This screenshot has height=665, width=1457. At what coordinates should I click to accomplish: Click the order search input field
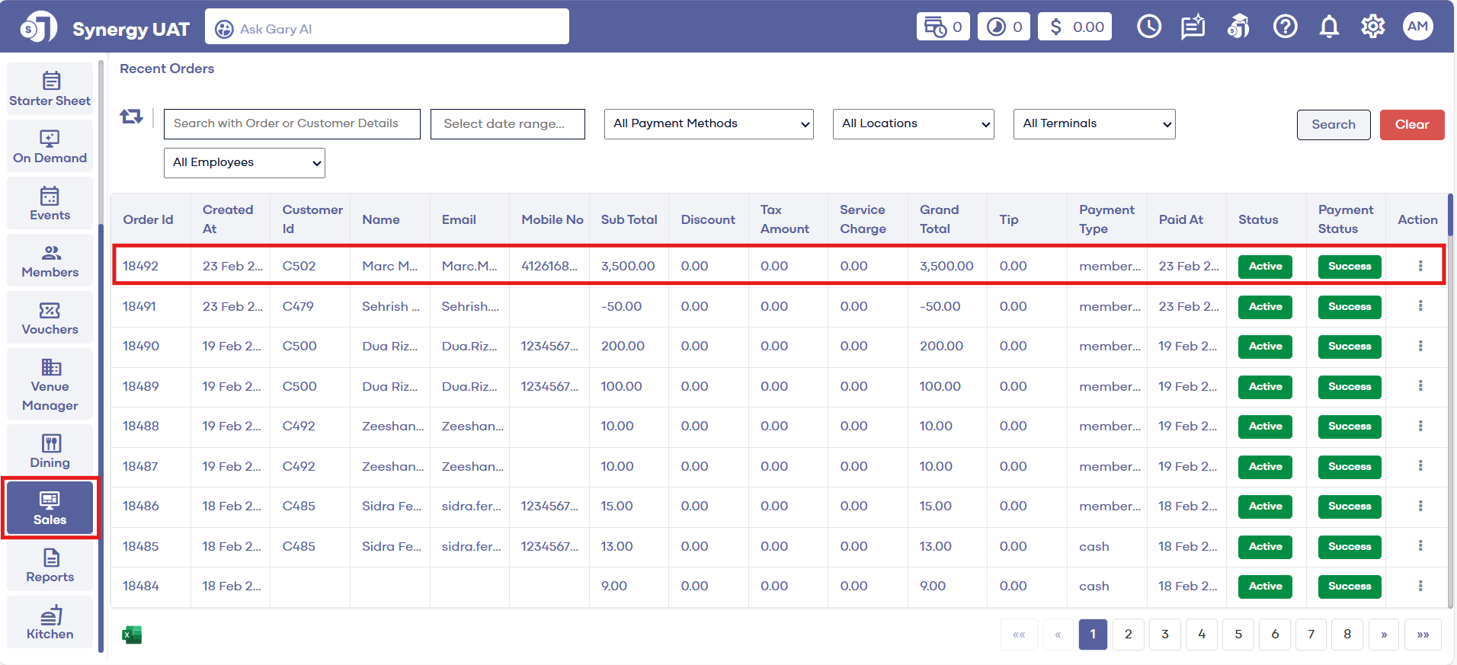[292, 124]
